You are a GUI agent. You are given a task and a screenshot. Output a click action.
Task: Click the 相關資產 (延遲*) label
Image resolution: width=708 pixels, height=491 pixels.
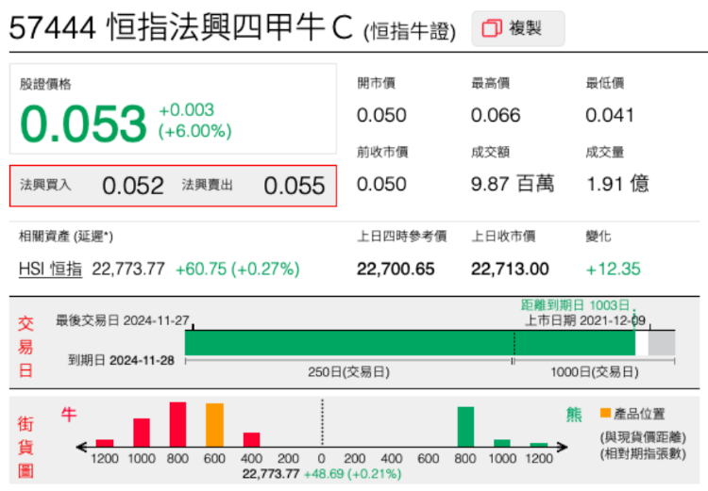pos(66,237)
